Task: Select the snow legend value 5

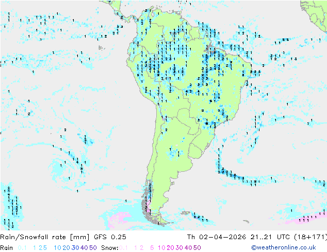Action: pos(152,248)
